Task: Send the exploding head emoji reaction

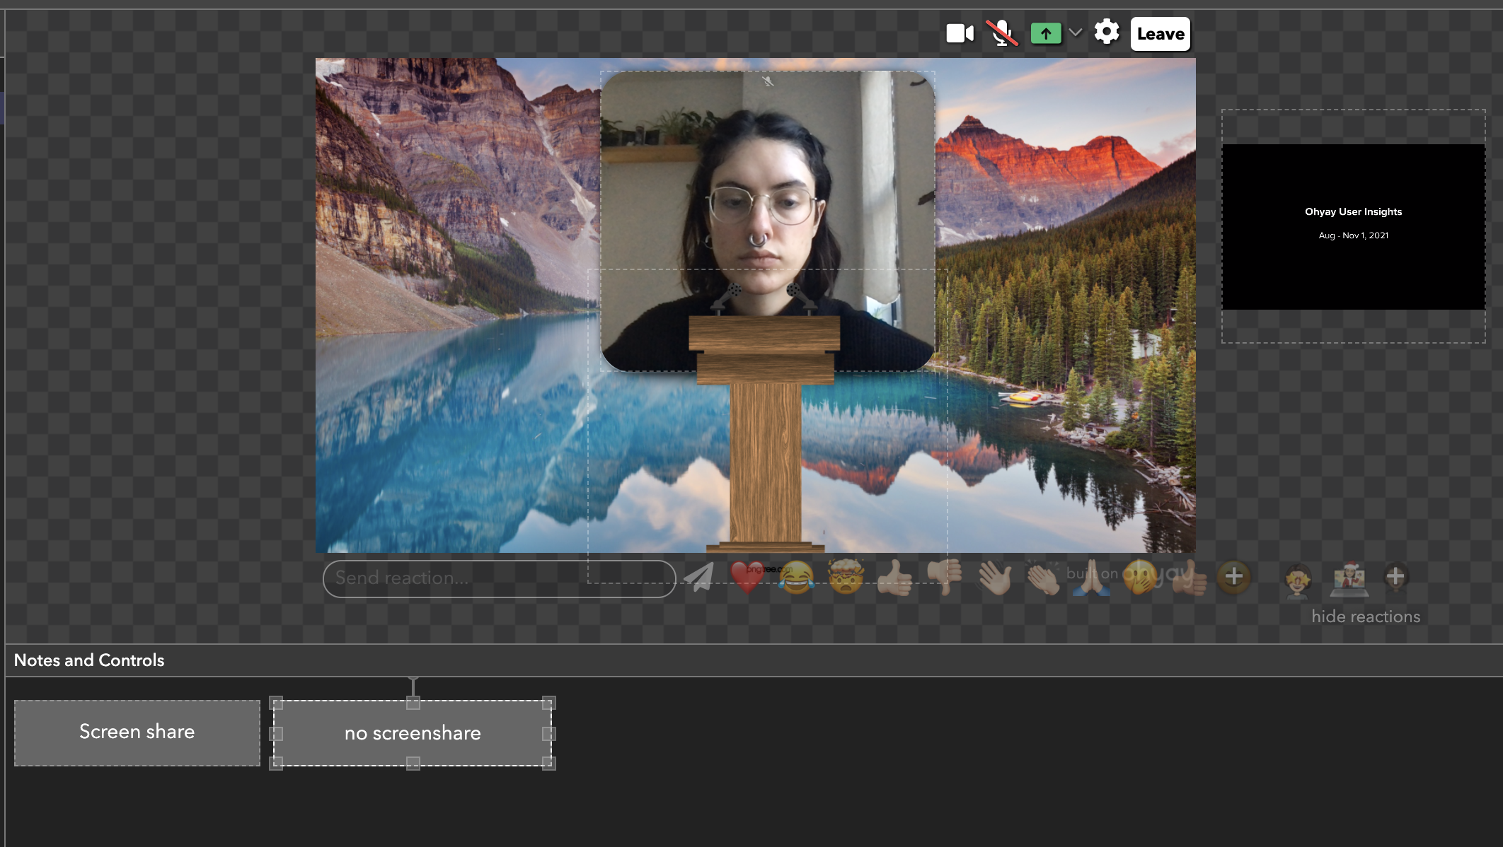Action: [x=846, y=578]
